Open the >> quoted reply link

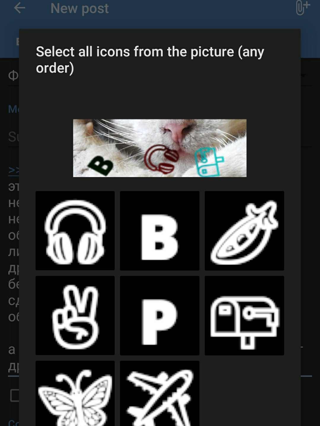coord(14,170)
